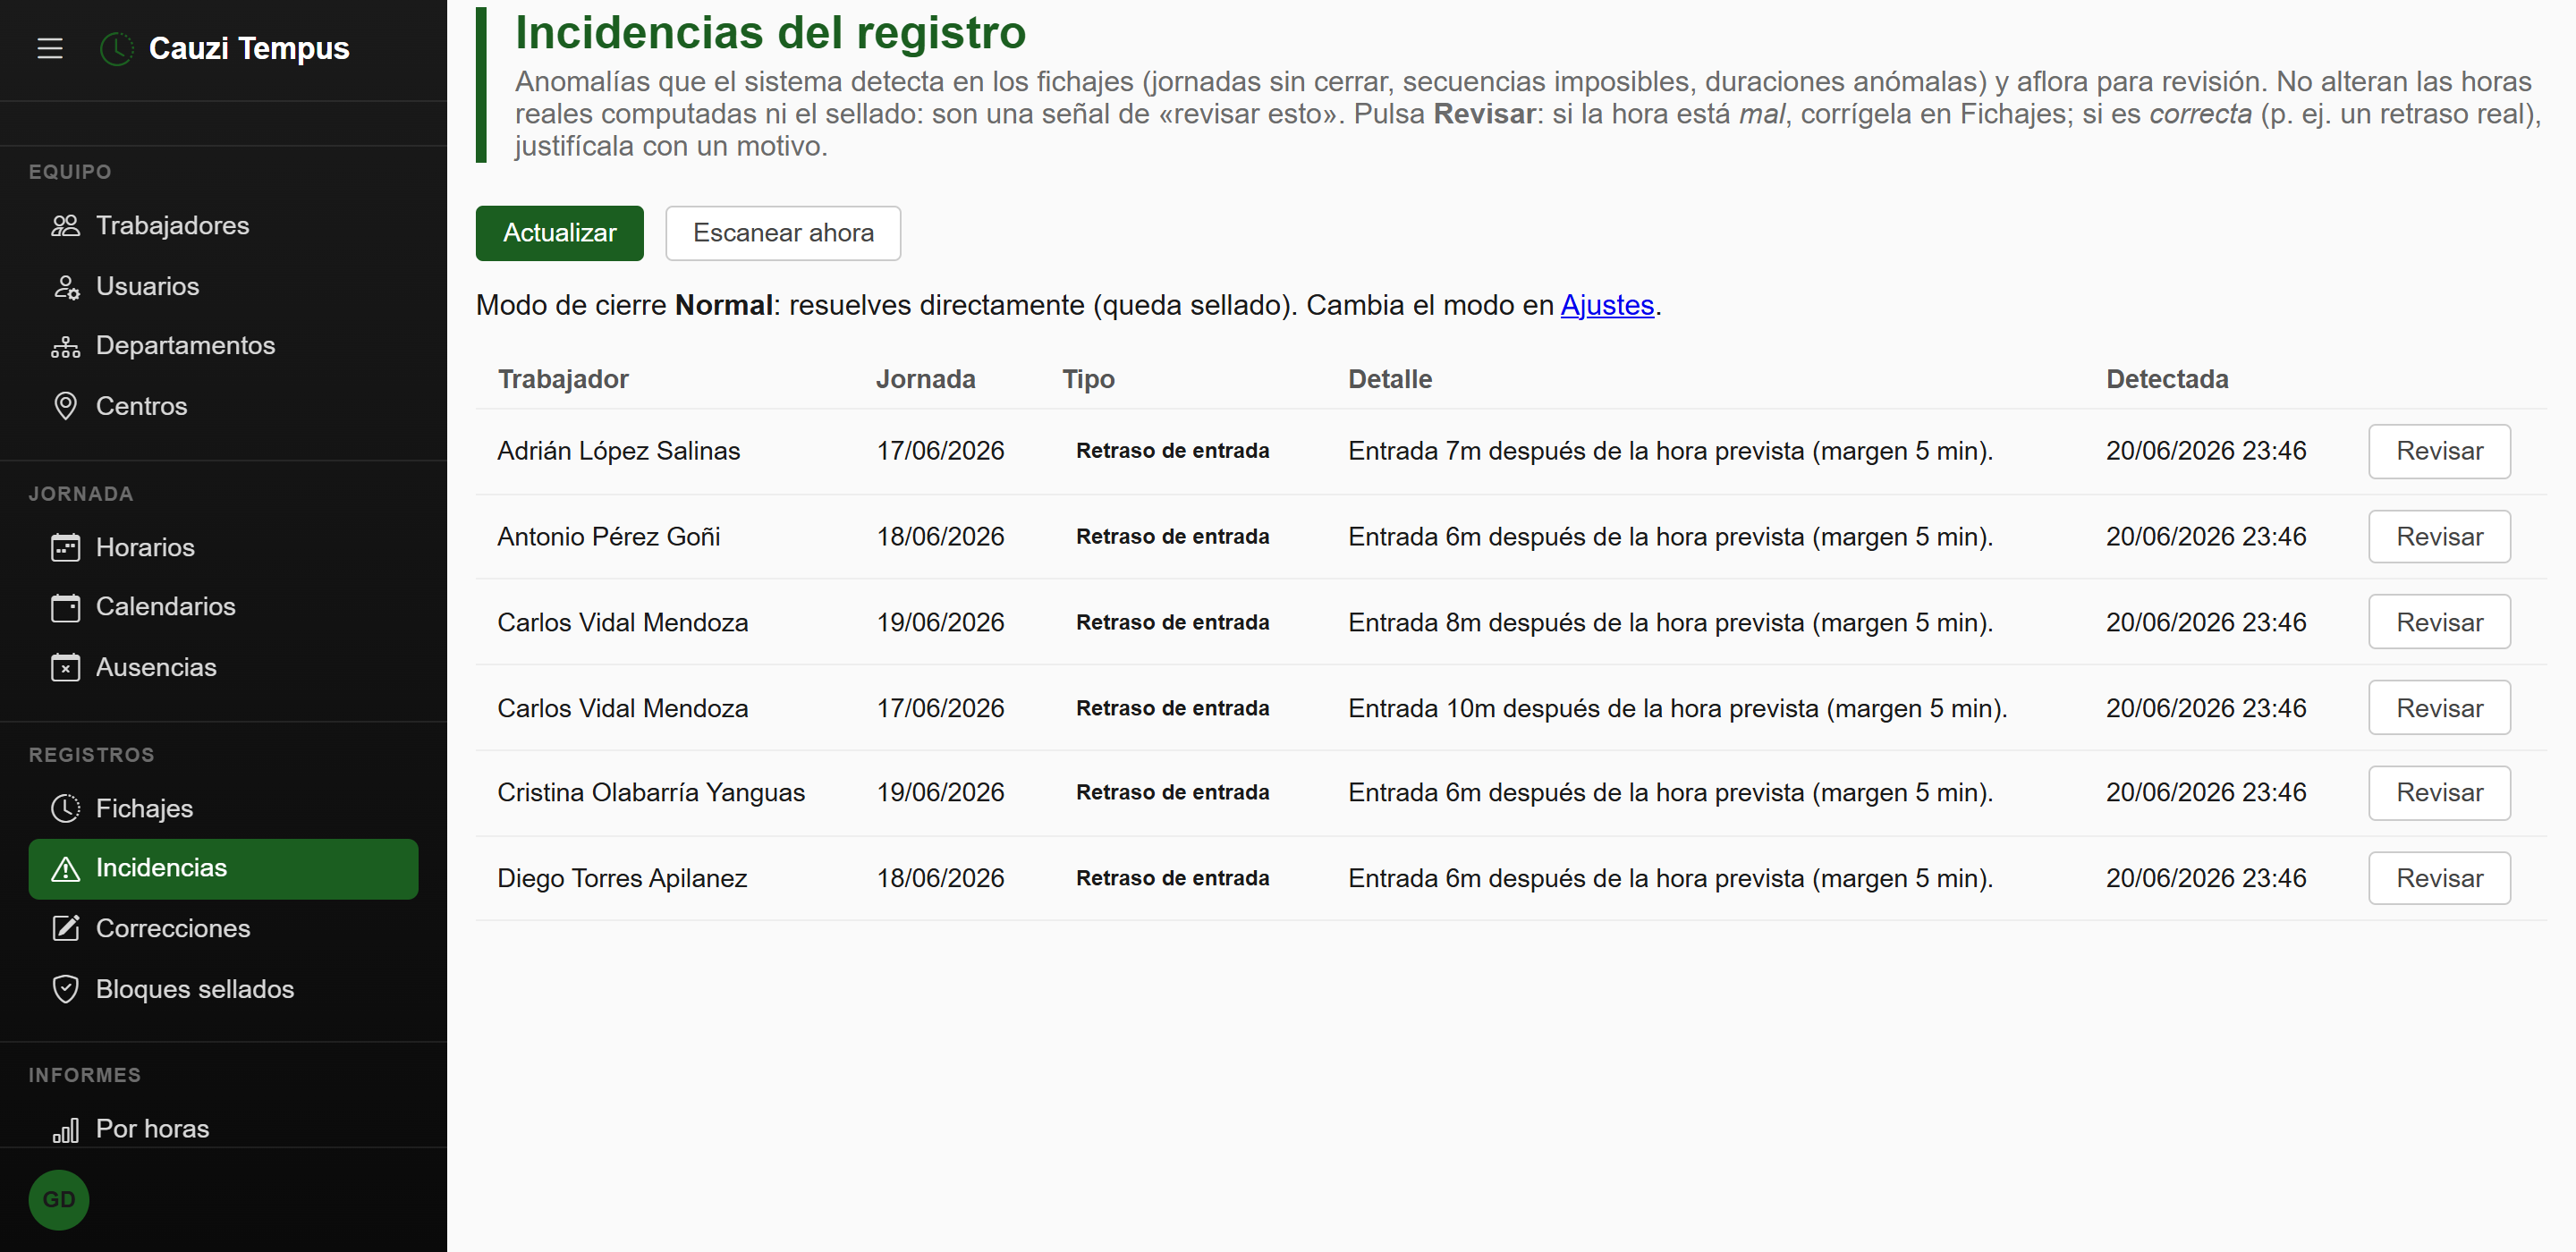2576x1252 pixels.
Task: Follow the Ajustes link
Action: [1607, 305]
